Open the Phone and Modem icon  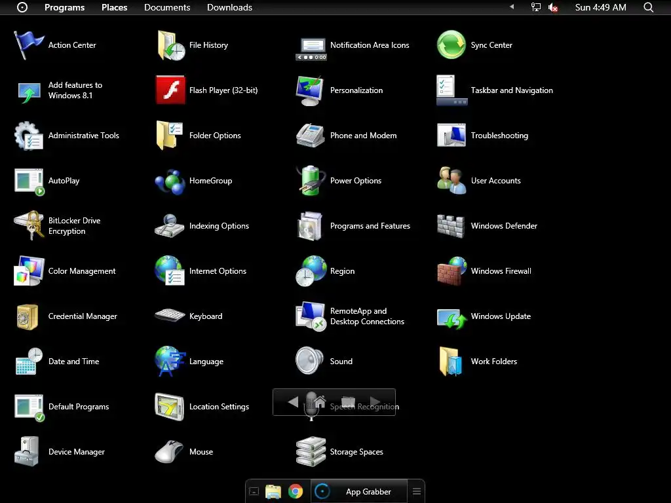pyautogui.click(x=310, y=135)
